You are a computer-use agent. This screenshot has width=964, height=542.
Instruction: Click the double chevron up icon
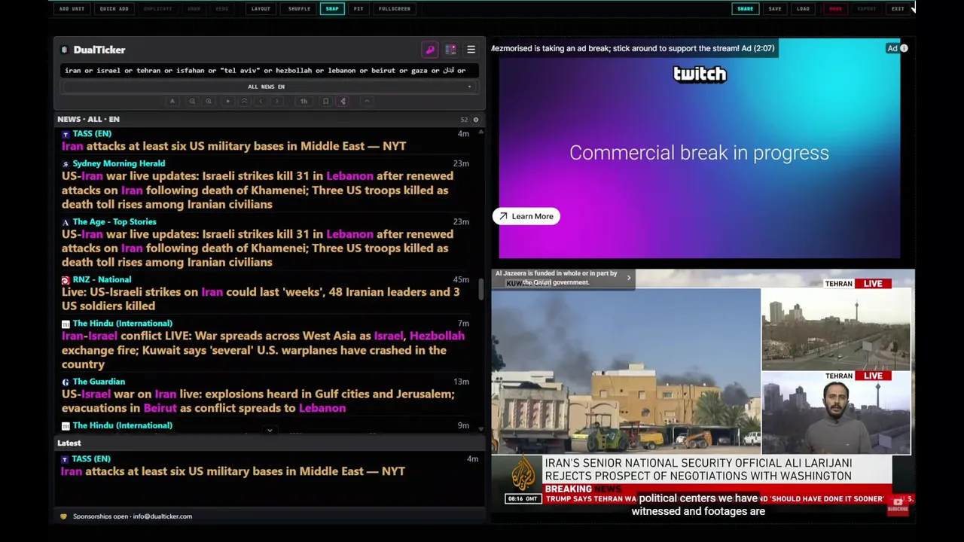pos(244,101)
